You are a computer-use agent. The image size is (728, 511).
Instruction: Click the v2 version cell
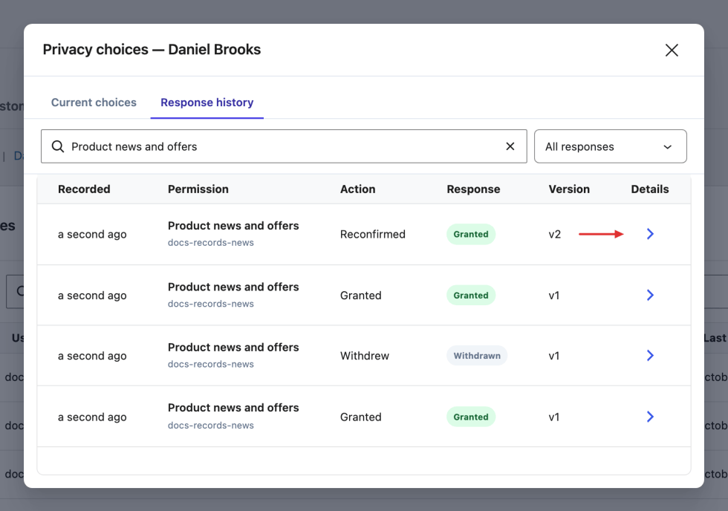coord(554,234)
